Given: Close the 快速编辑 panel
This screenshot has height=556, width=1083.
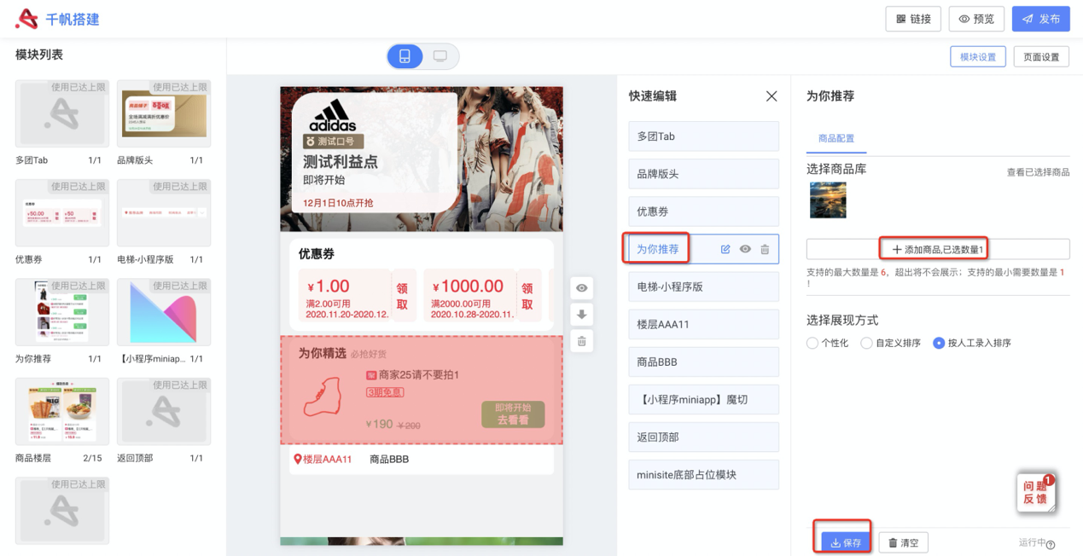Looking at the screenshot, I should pos(771,96).
